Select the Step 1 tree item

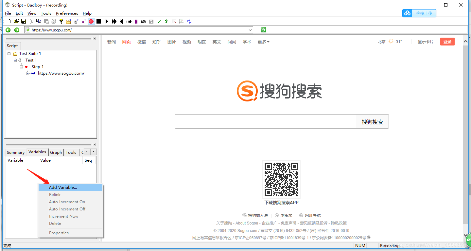(37, 66)
